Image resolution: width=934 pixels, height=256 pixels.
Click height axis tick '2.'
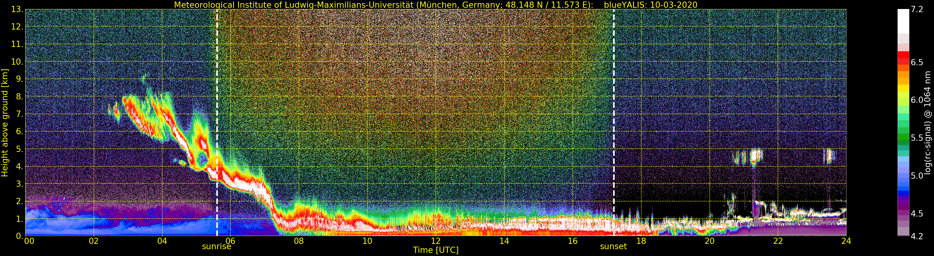(x=19, y=201)
